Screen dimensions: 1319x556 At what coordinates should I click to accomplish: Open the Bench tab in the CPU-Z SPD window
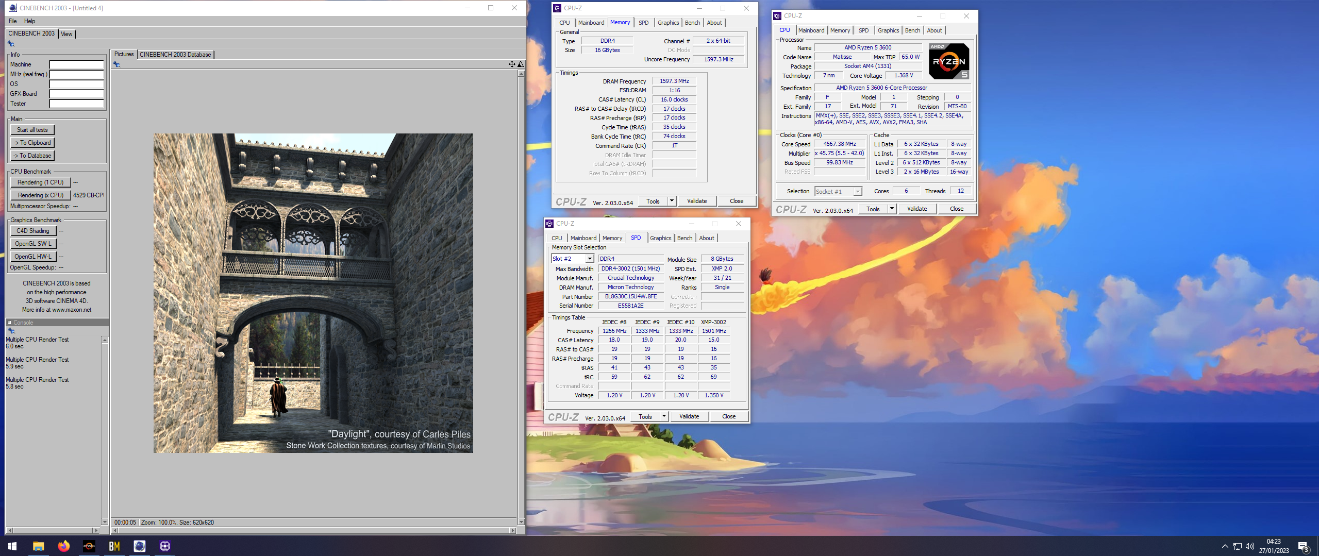click(x=684, y=238)
